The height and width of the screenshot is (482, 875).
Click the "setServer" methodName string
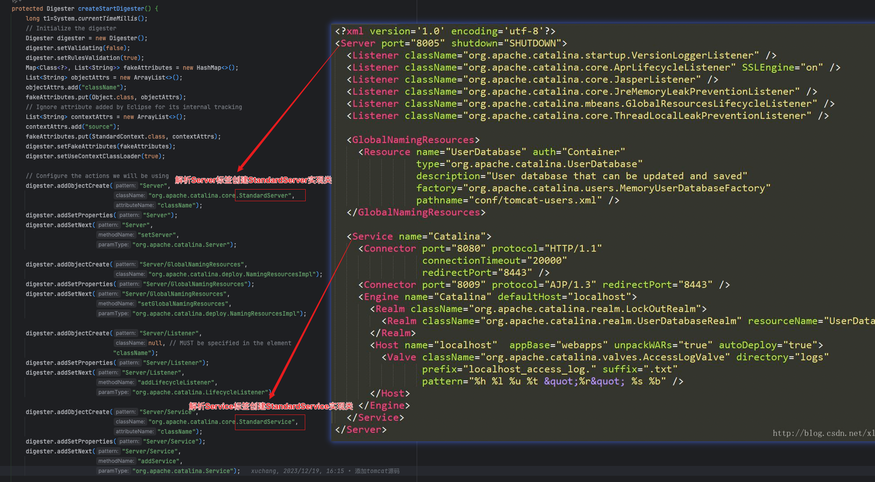[x=158, y=235]
